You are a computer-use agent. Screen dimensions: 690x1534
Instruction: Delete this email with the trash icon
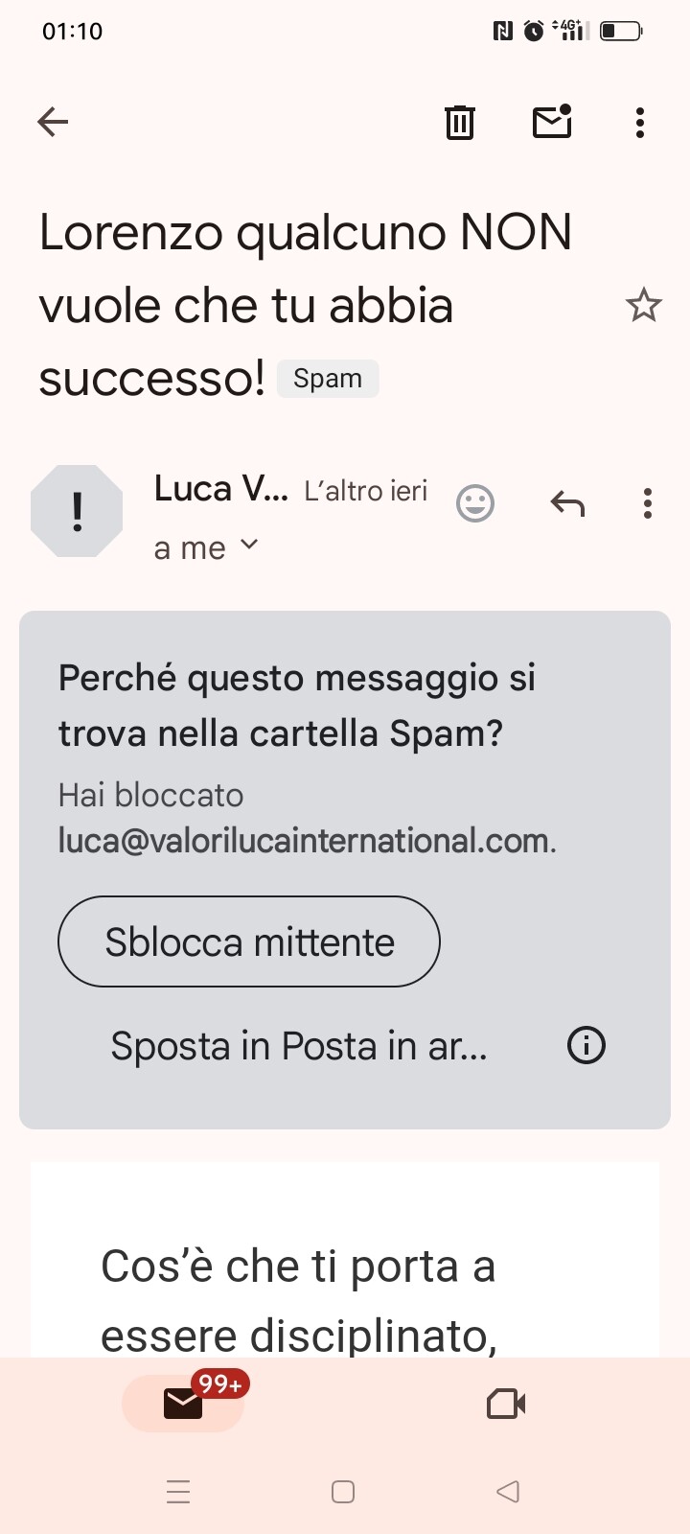tap(460, 123)
